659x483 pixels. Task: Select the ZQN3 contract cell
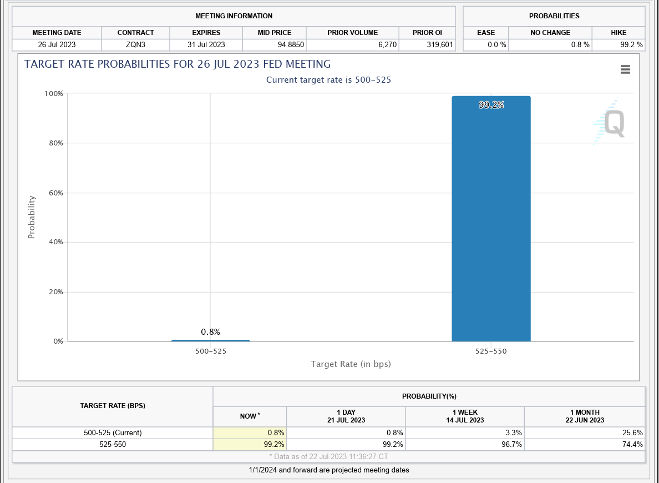coord(135,44)
